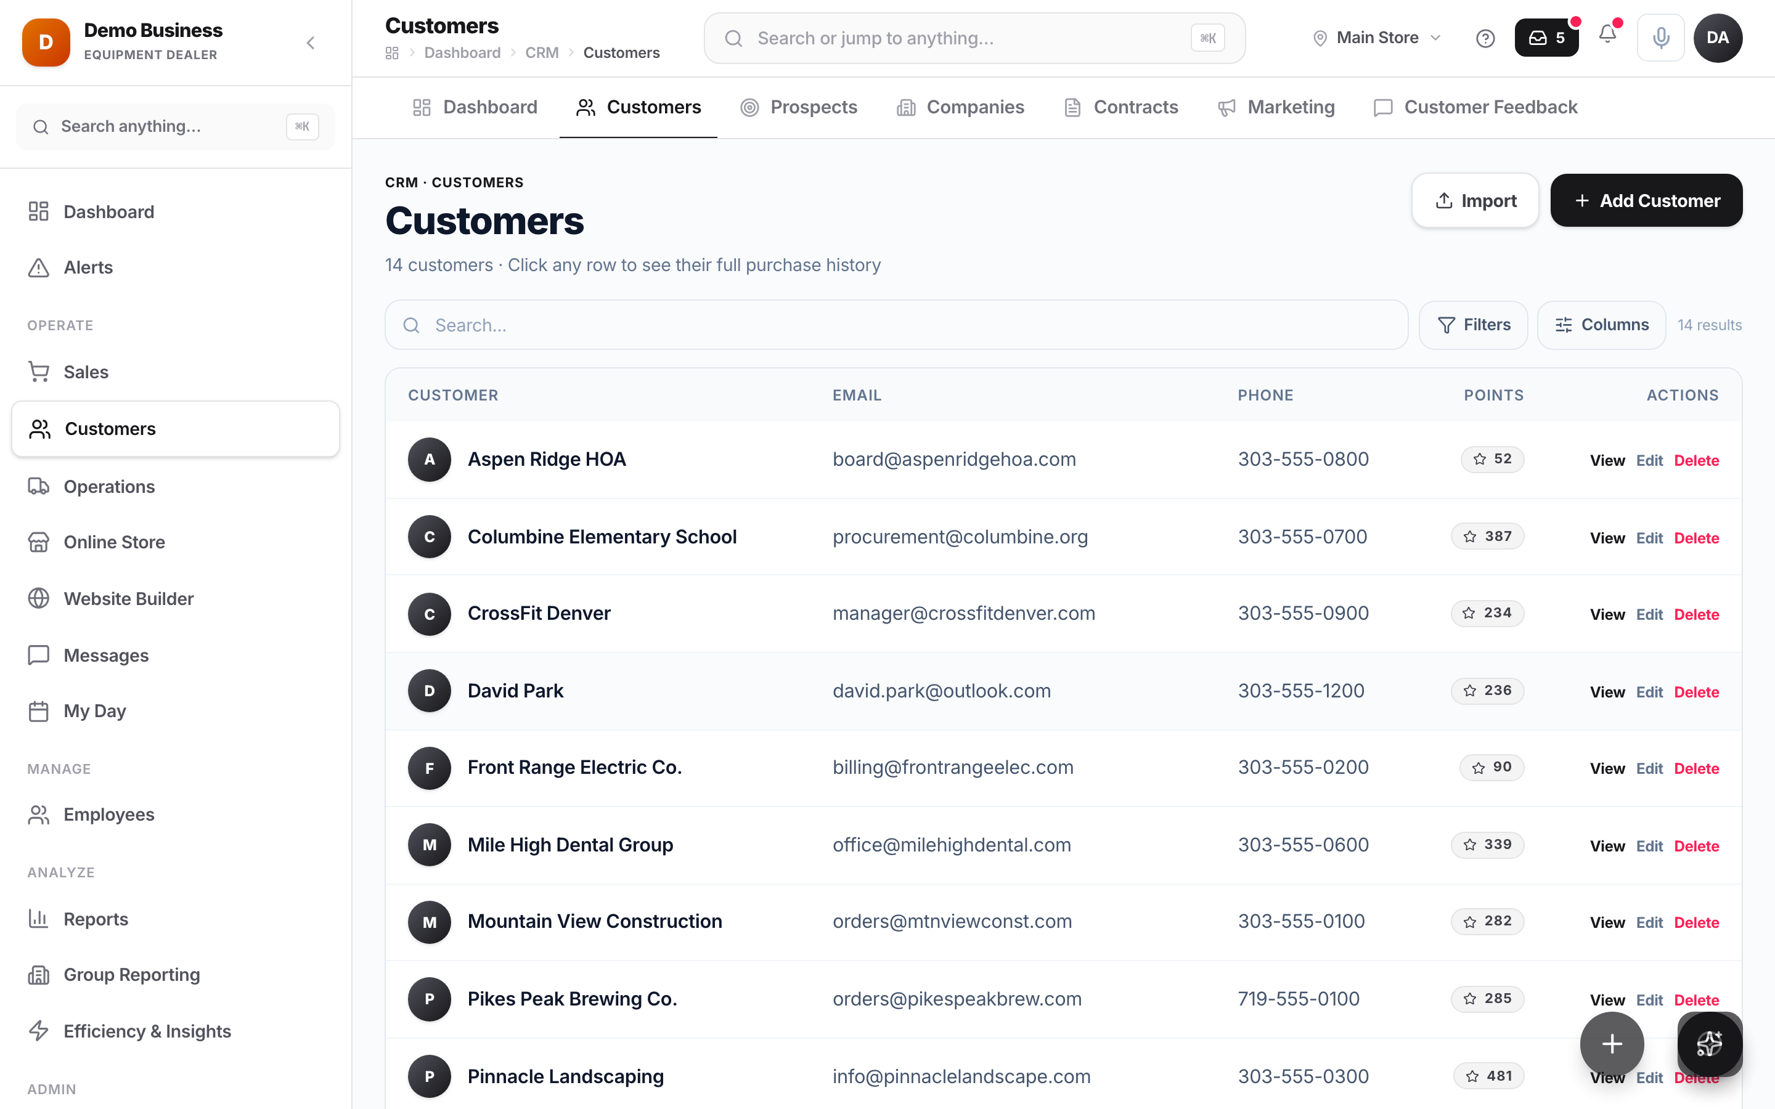Focus the customers table Search field
The width and height of the screenshot is (1775, 1109).
coord(896,325)
